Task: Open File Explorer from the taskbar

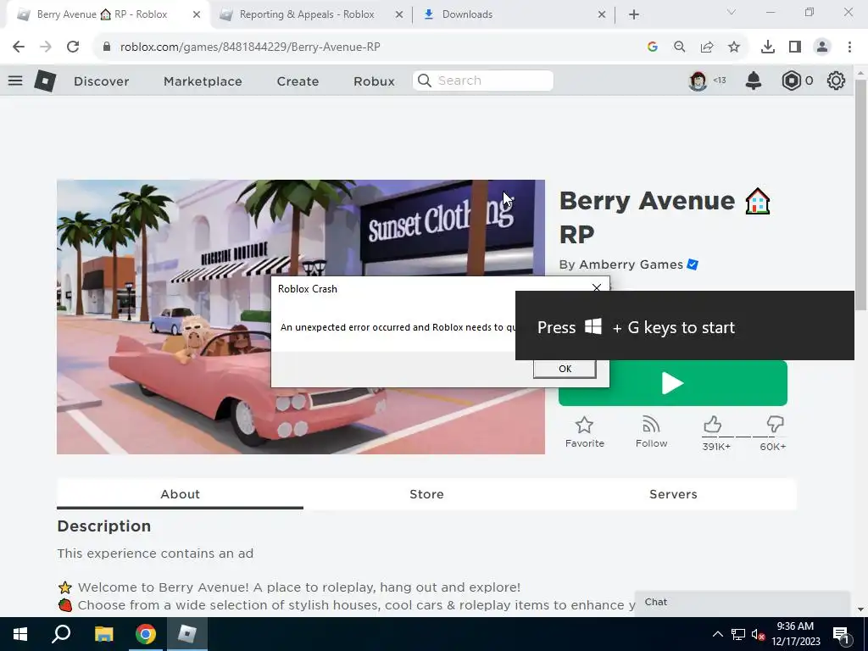Action: coord(103,634)
